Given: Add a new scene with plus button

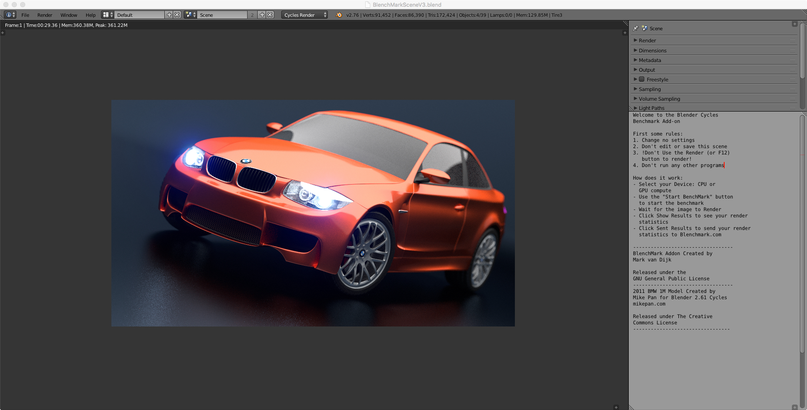Looking at the screenshot, I should pyautogui.click(x=262, y=15).
